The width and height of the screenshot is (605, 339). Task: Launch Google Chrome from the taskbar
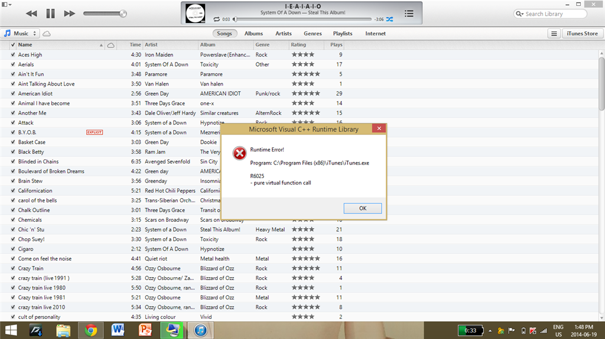(91, 331)
